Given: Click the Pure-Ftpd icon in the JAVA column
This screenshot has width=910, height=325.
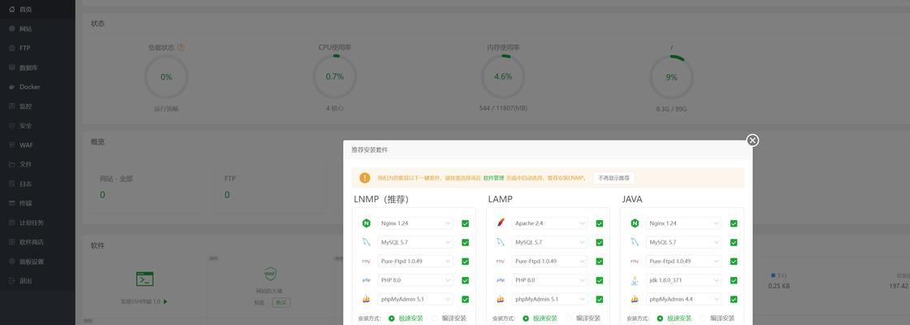Looking at the screenshot, I should point(635,261).
